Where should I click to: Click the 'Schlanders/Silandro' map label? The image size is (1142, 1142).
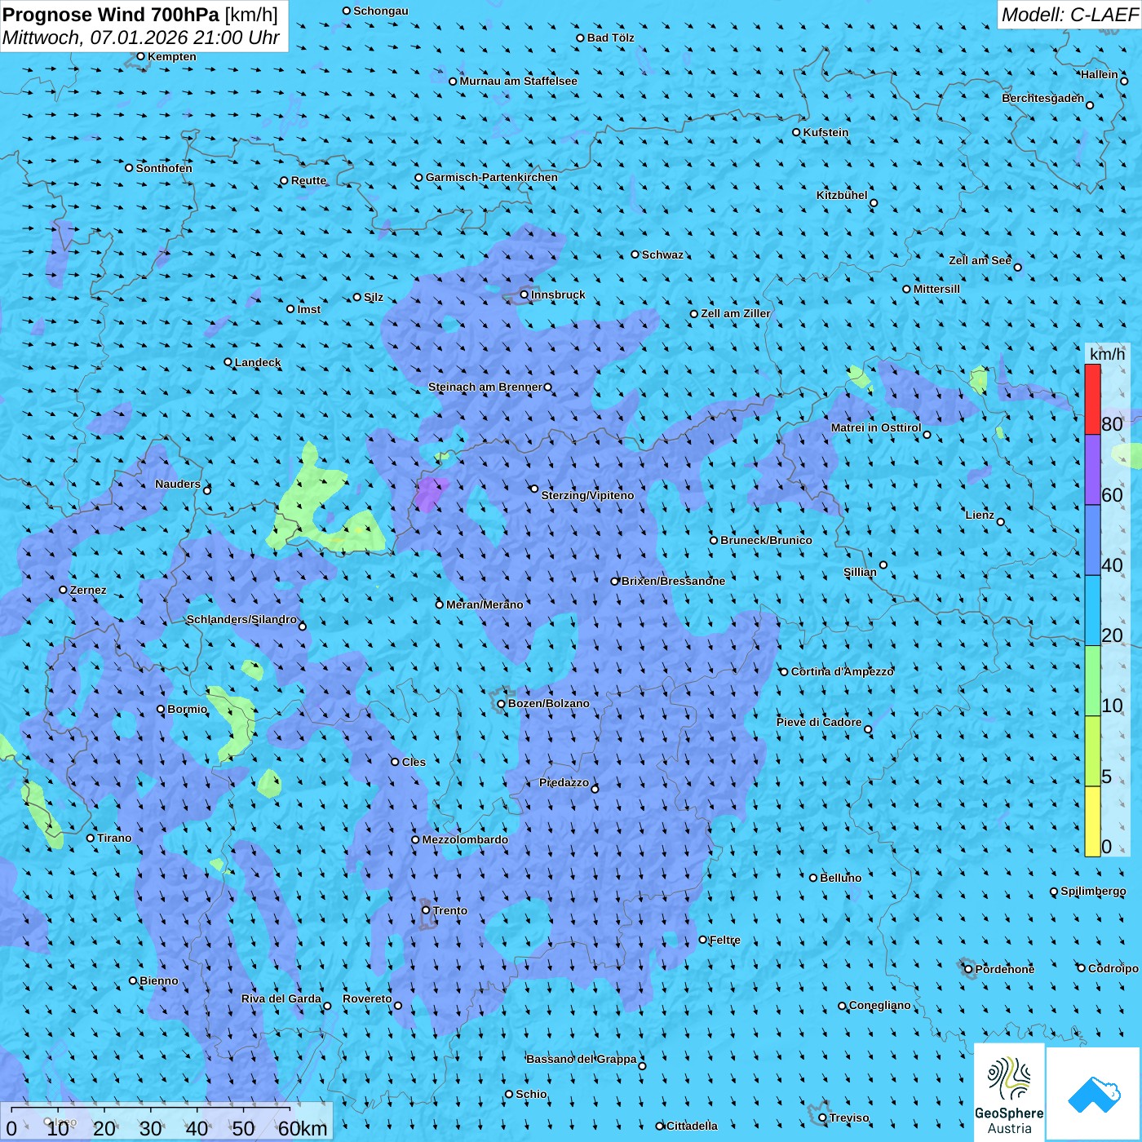241,619
